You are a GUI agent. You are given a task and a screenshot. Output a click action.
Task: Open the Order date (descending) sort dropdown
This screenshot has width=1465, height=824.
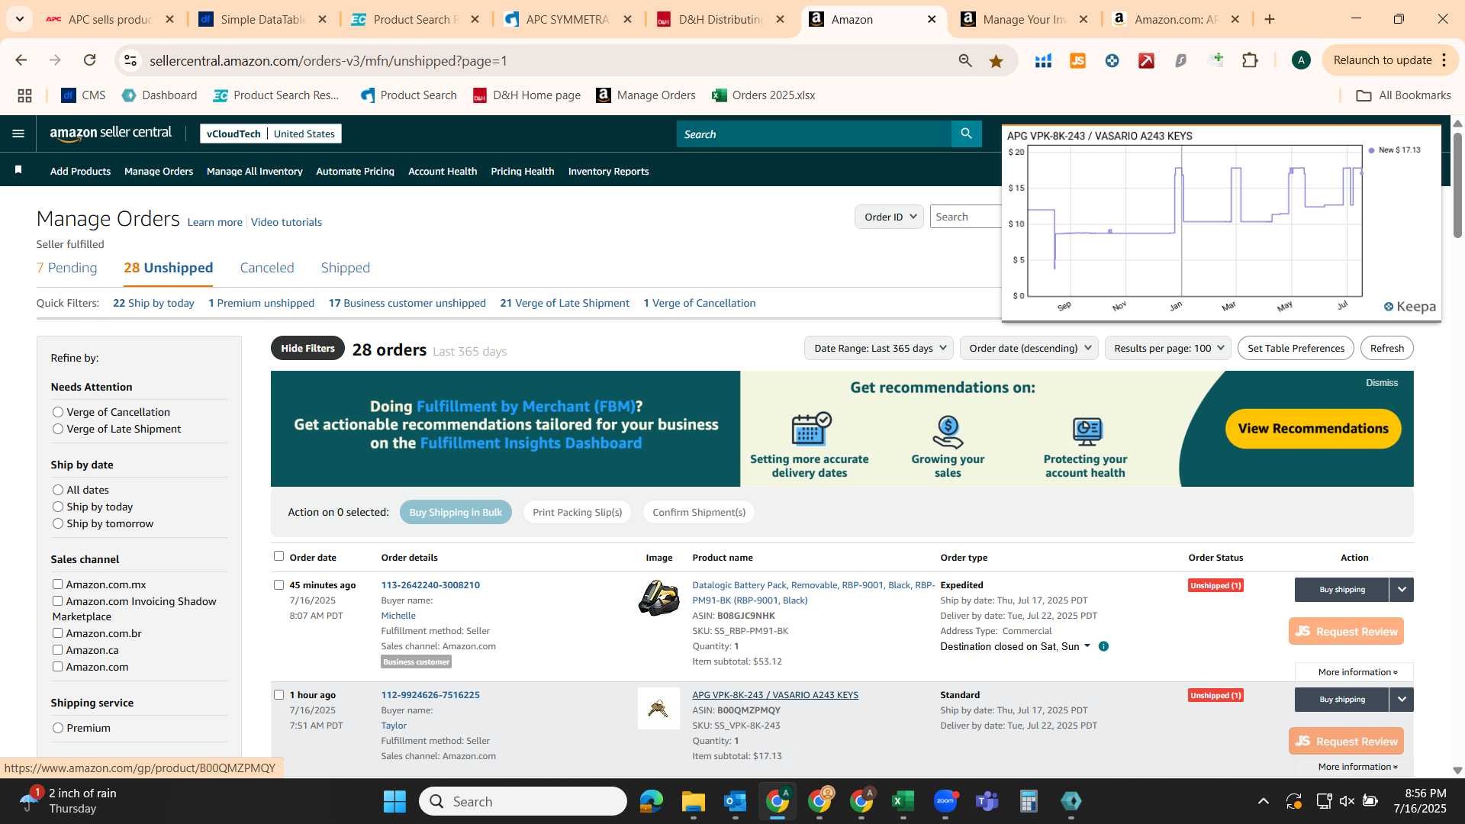pos(1029,348)
